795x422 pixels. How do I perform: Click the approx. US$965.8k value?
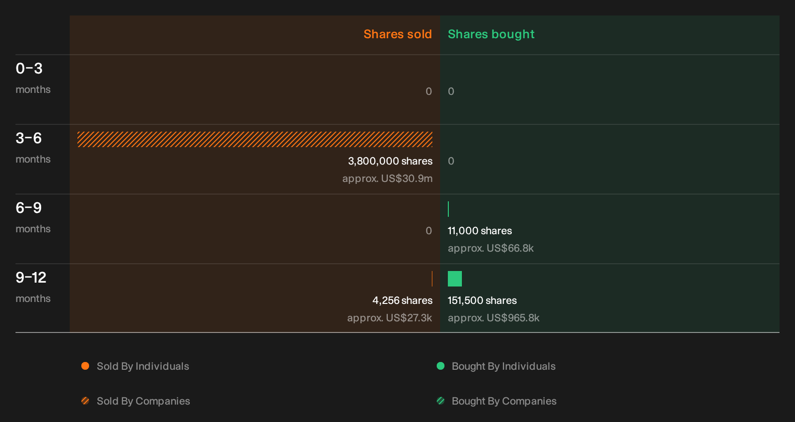(493, 318)
